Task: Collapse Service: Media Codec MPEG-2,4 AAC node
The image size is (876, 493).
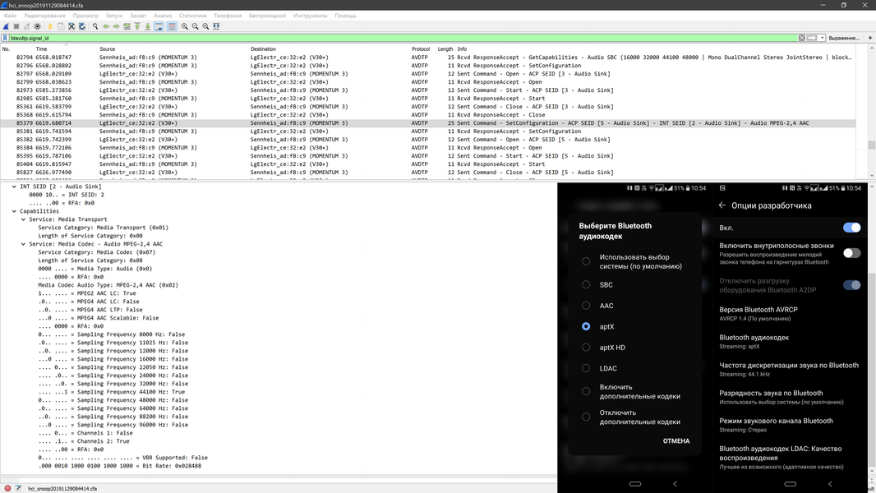Action: point(23,244)
